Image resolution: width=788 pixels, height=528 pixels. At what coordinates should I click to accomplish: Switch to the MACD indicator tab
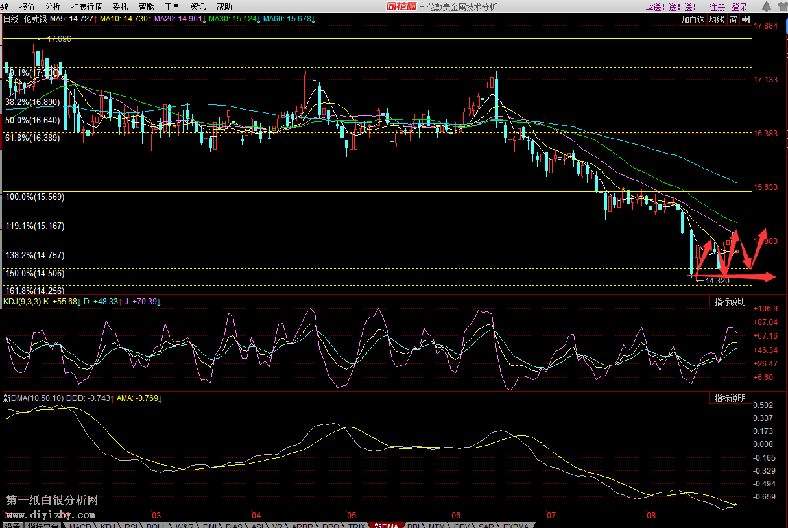[x=80, y=524]
